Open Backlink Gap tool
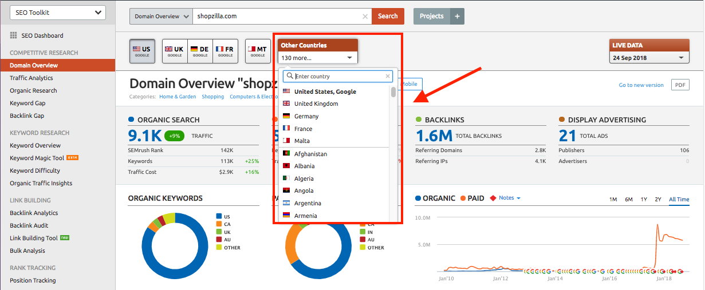705x290 pixels. coord(27,116)
